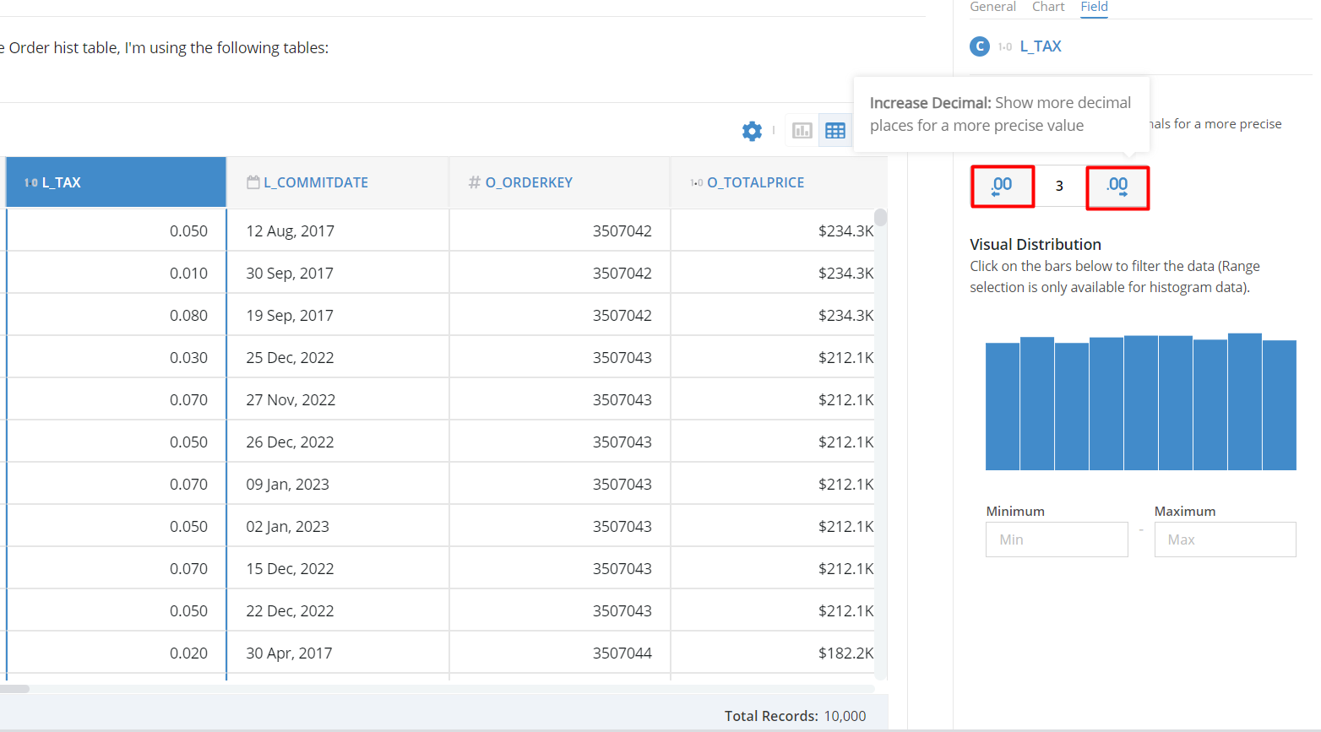1321x732 pixels.
Task: Click total price $182.2K
Action: (845, 653)
